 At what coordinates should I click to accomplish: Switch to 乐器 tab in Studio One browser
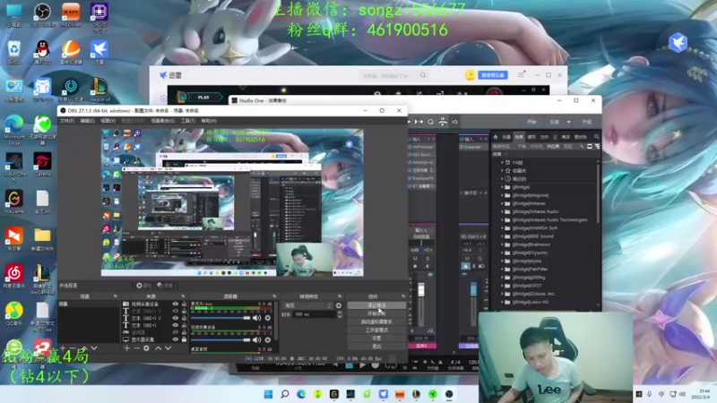(x=506, y=137)
